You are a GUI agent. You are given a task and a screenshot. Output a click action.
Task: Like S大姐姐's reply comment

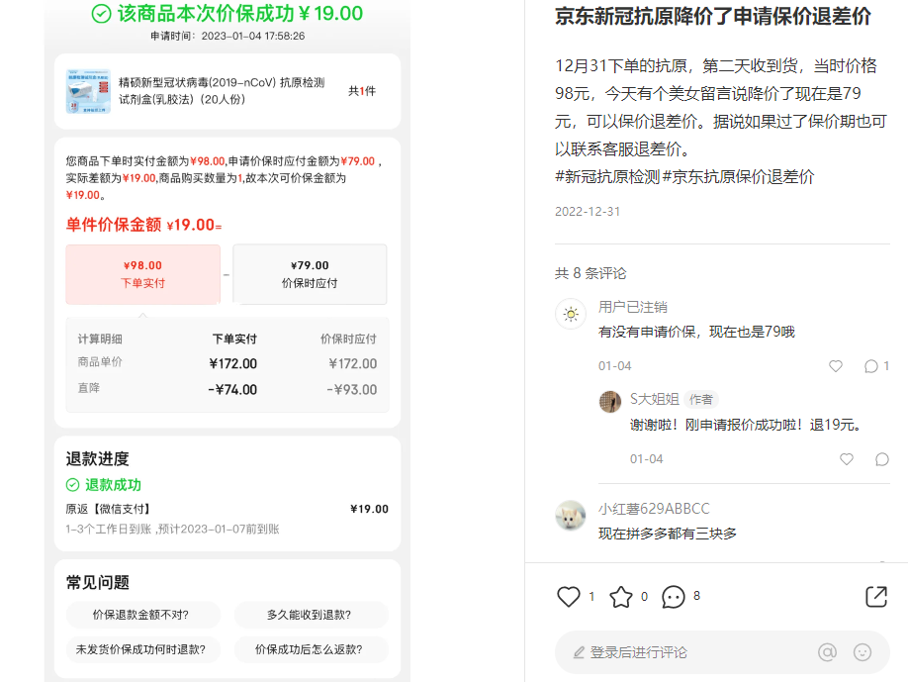(x=847, y=459)
